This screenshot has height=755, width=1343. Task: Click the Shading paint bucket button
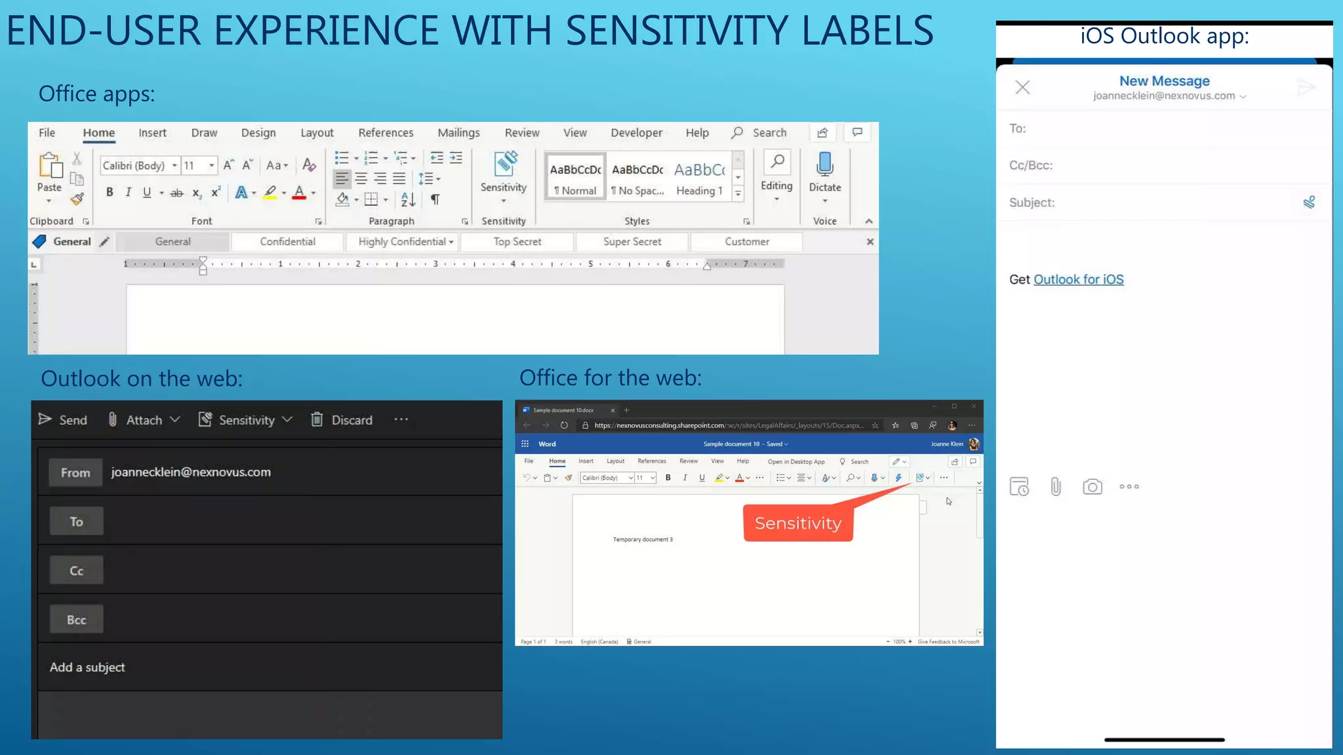click(342, 199)
